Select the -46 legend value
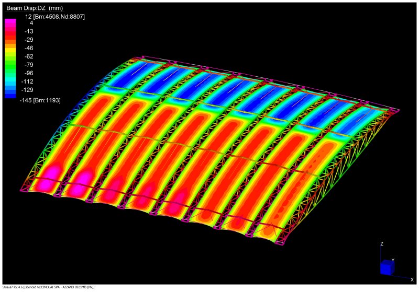Viewport: 419px width, 292px height. tap(29, 48)
